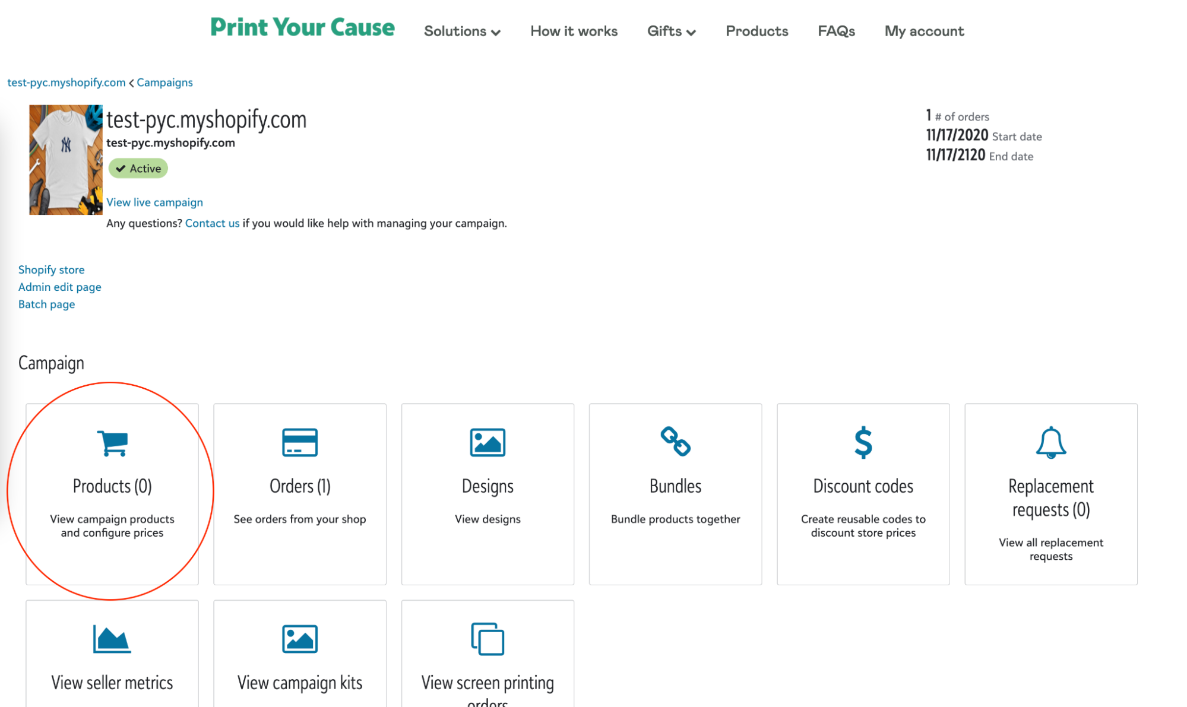Open the Admin edit page link
Viewport: 1187px width, 707px height.
tap(59, 287)
